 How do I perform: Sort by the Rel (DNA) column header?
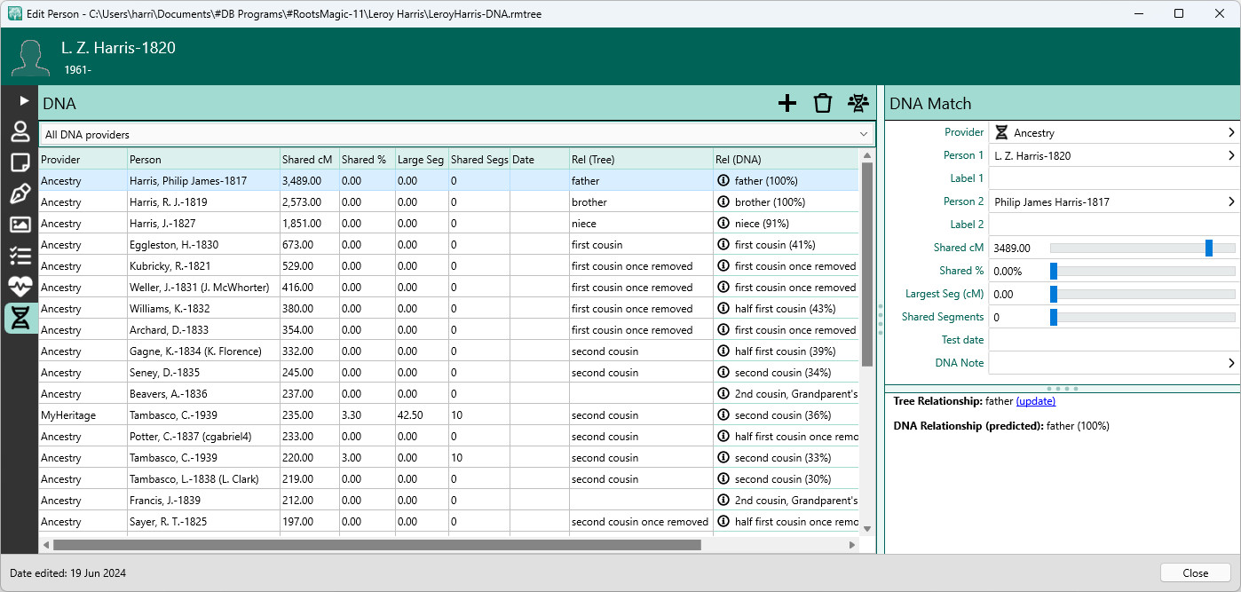coord(786,159)
